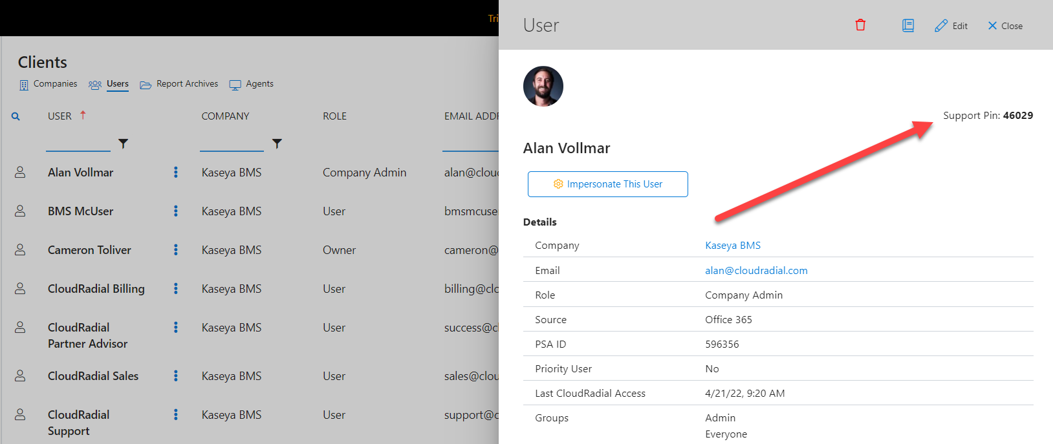The width and height of the screenshot is (1053, 444).
Task: Open the Report Archives tab
Action: (x=179, y=84)
